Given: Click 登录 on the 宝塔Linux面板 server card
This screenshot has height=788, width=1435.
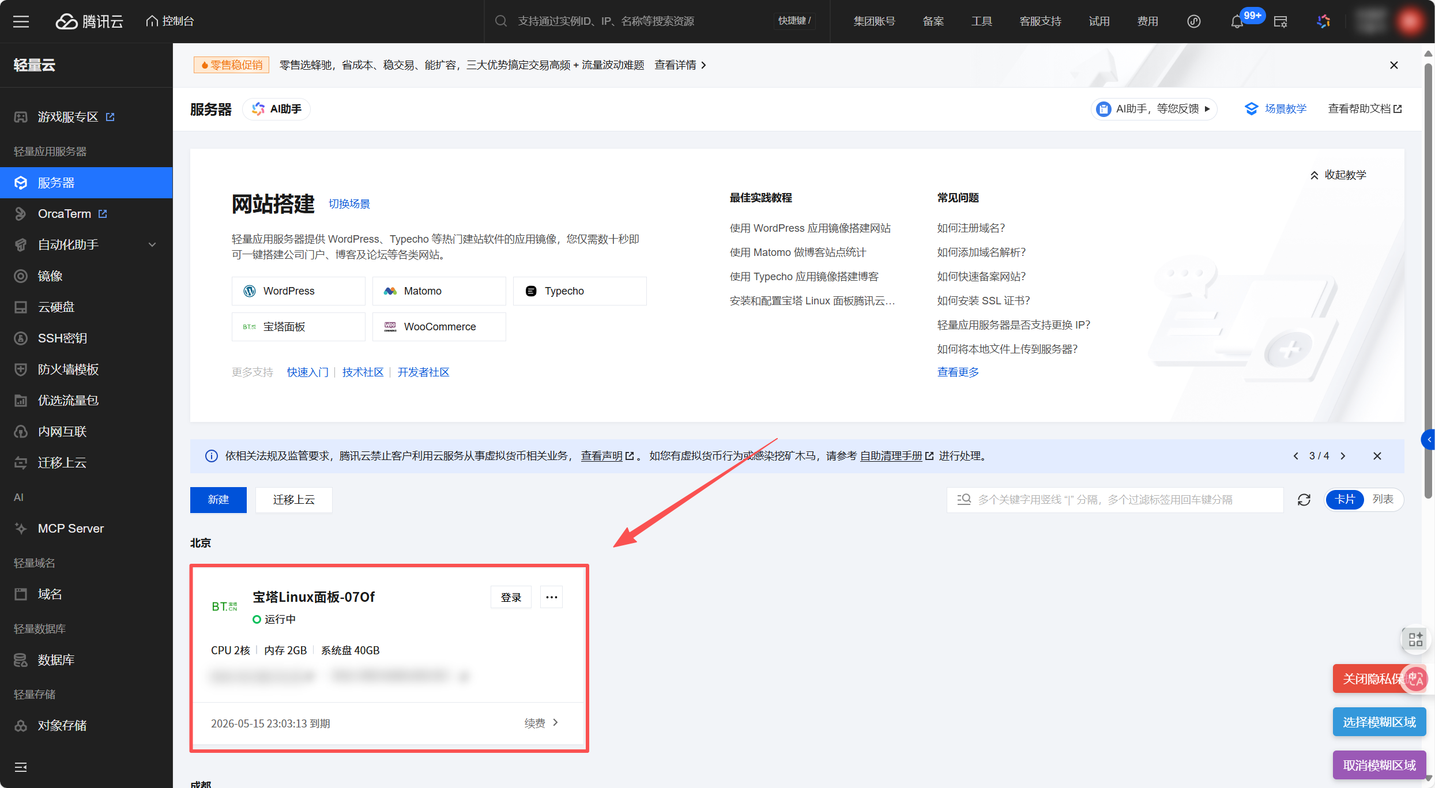Looking at the screenshot, I should coord(510,597).
